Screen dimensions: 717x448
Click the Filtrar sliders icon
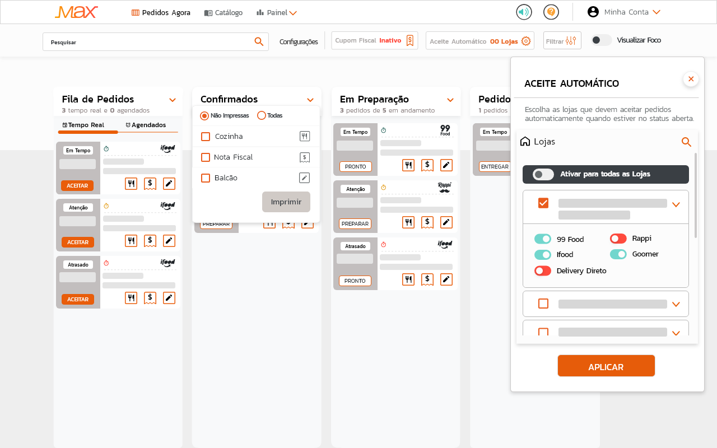click(571, 41)
